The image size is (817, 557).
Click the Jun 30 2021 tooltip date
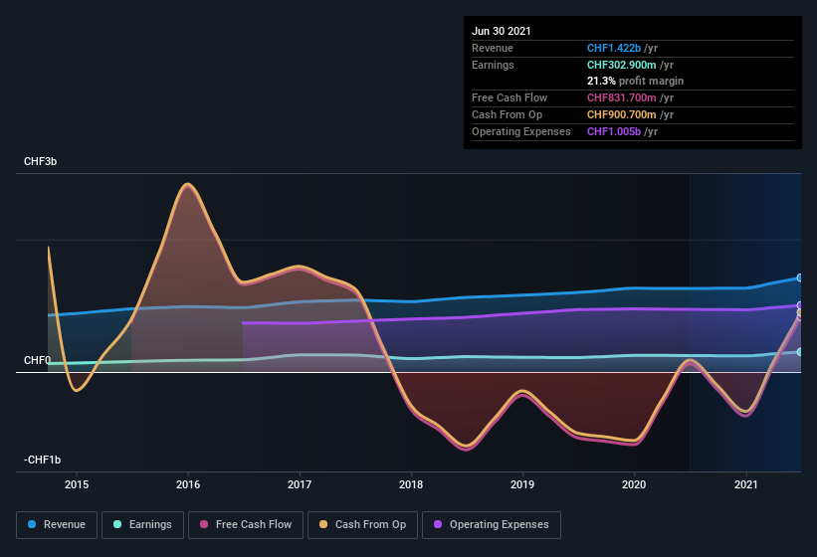[x=502, y=31]
